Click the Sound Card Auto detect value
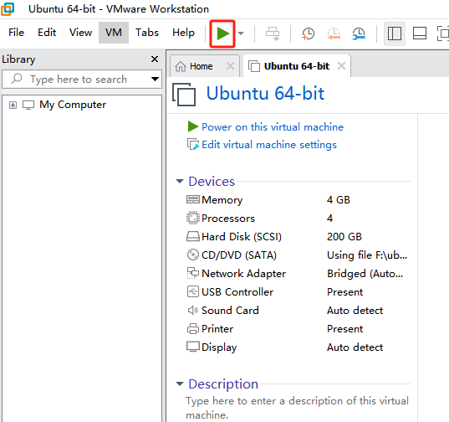The image size is (449, 422). pyautogui.click(x=355, y=310)
